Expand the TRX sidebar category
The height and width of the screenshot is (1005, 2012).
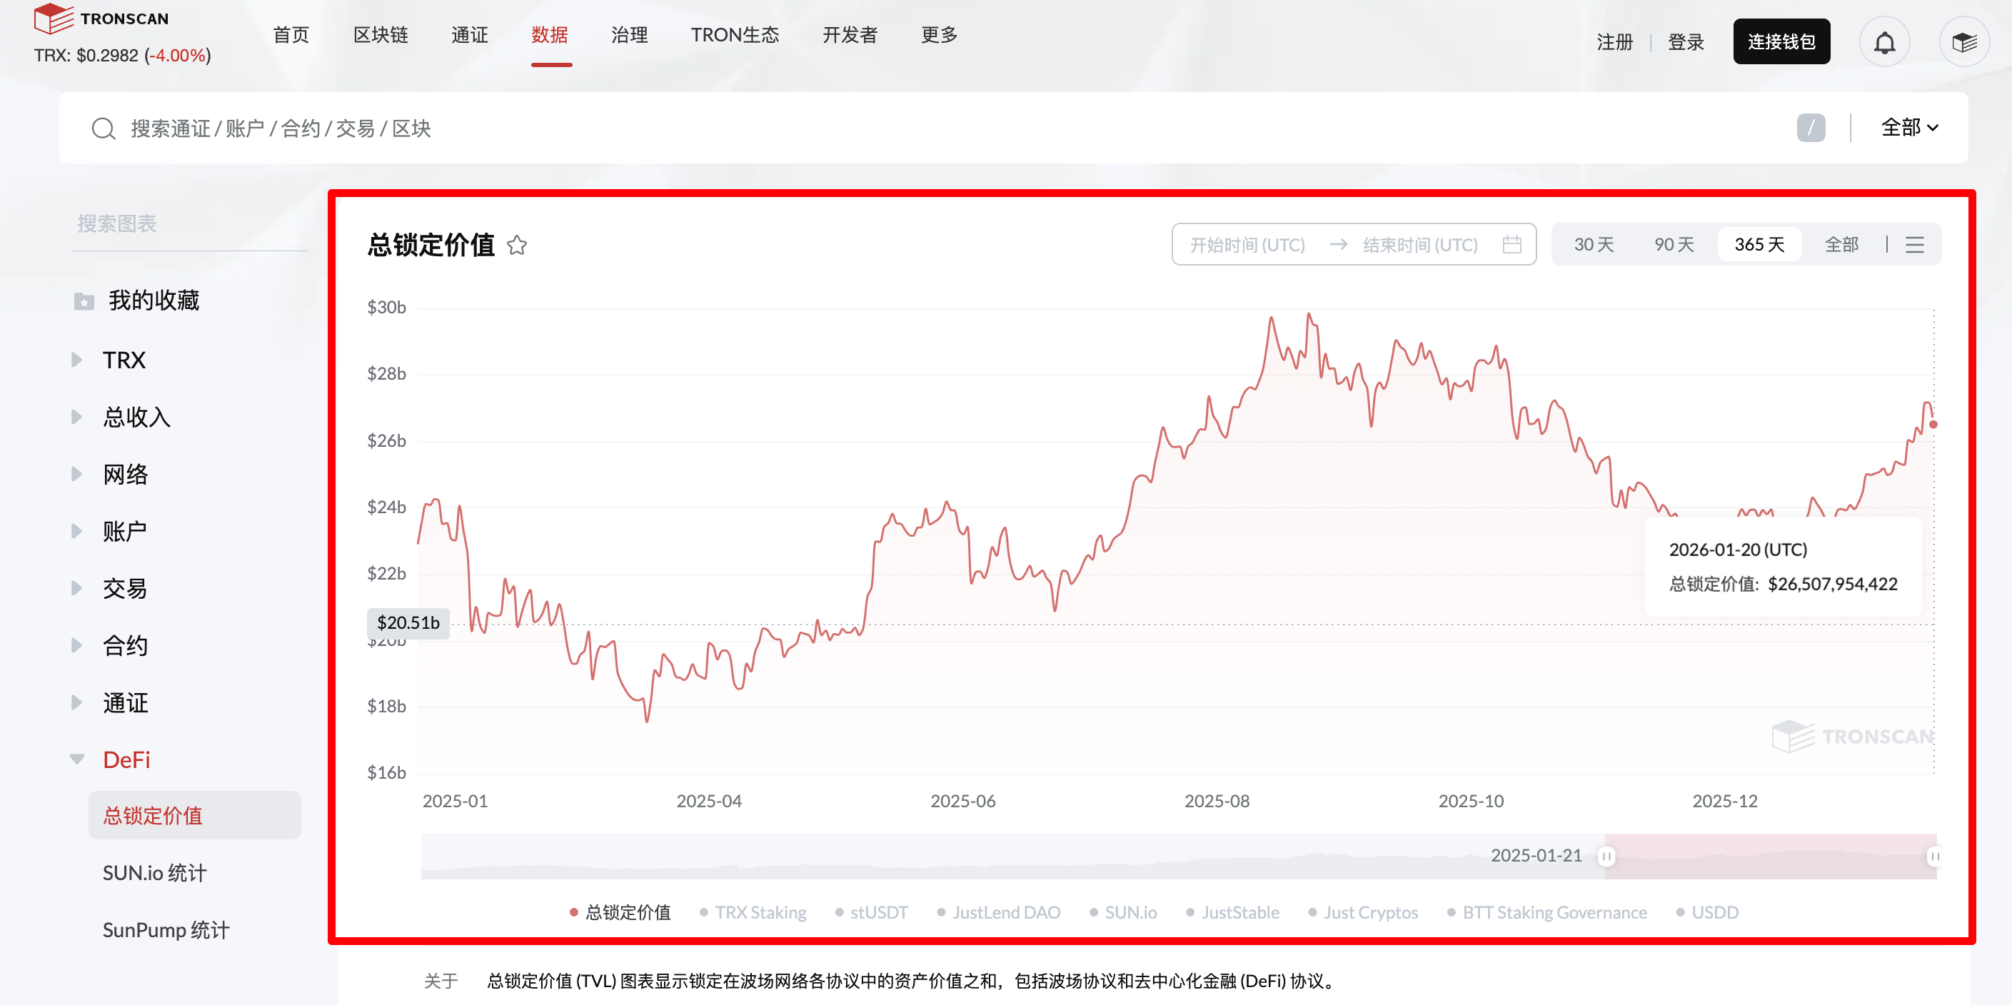pos(76,360)
